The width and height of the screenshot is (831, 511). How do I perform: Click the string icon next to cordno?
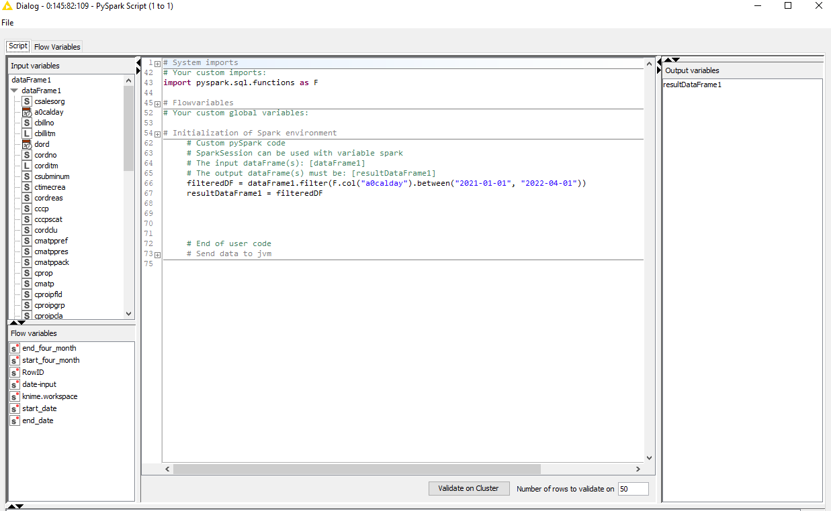(x=27, y=155)
